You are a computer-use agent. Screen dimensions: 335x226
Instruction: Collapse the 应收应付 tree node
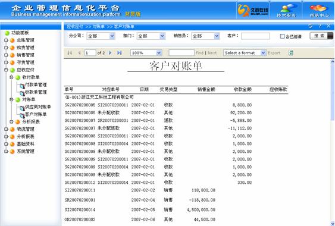point(6,70)
